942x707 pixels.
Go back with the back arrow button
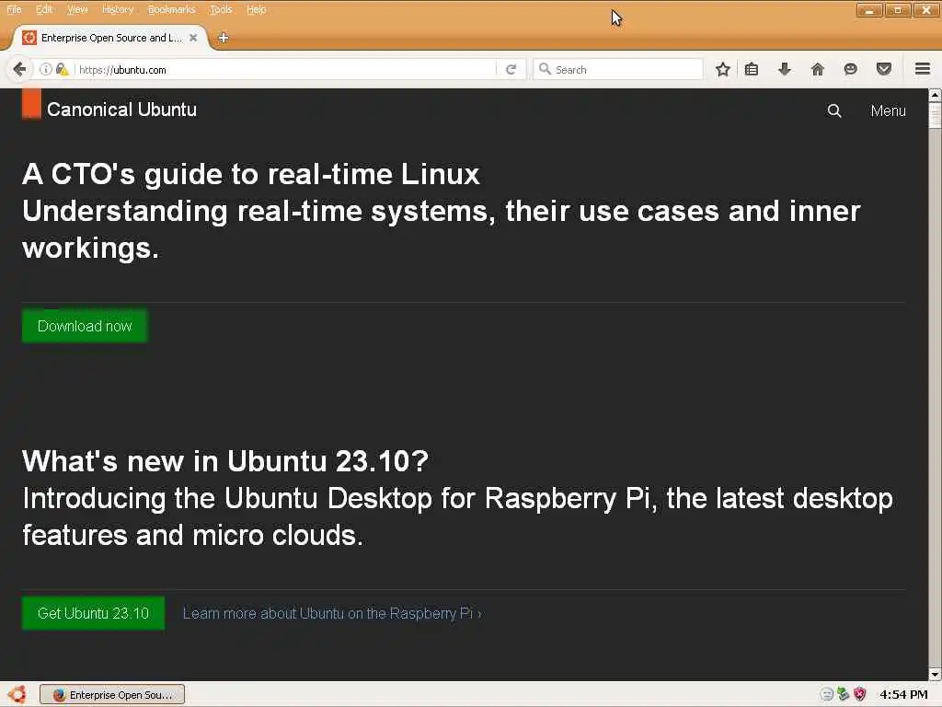[19, 70]
